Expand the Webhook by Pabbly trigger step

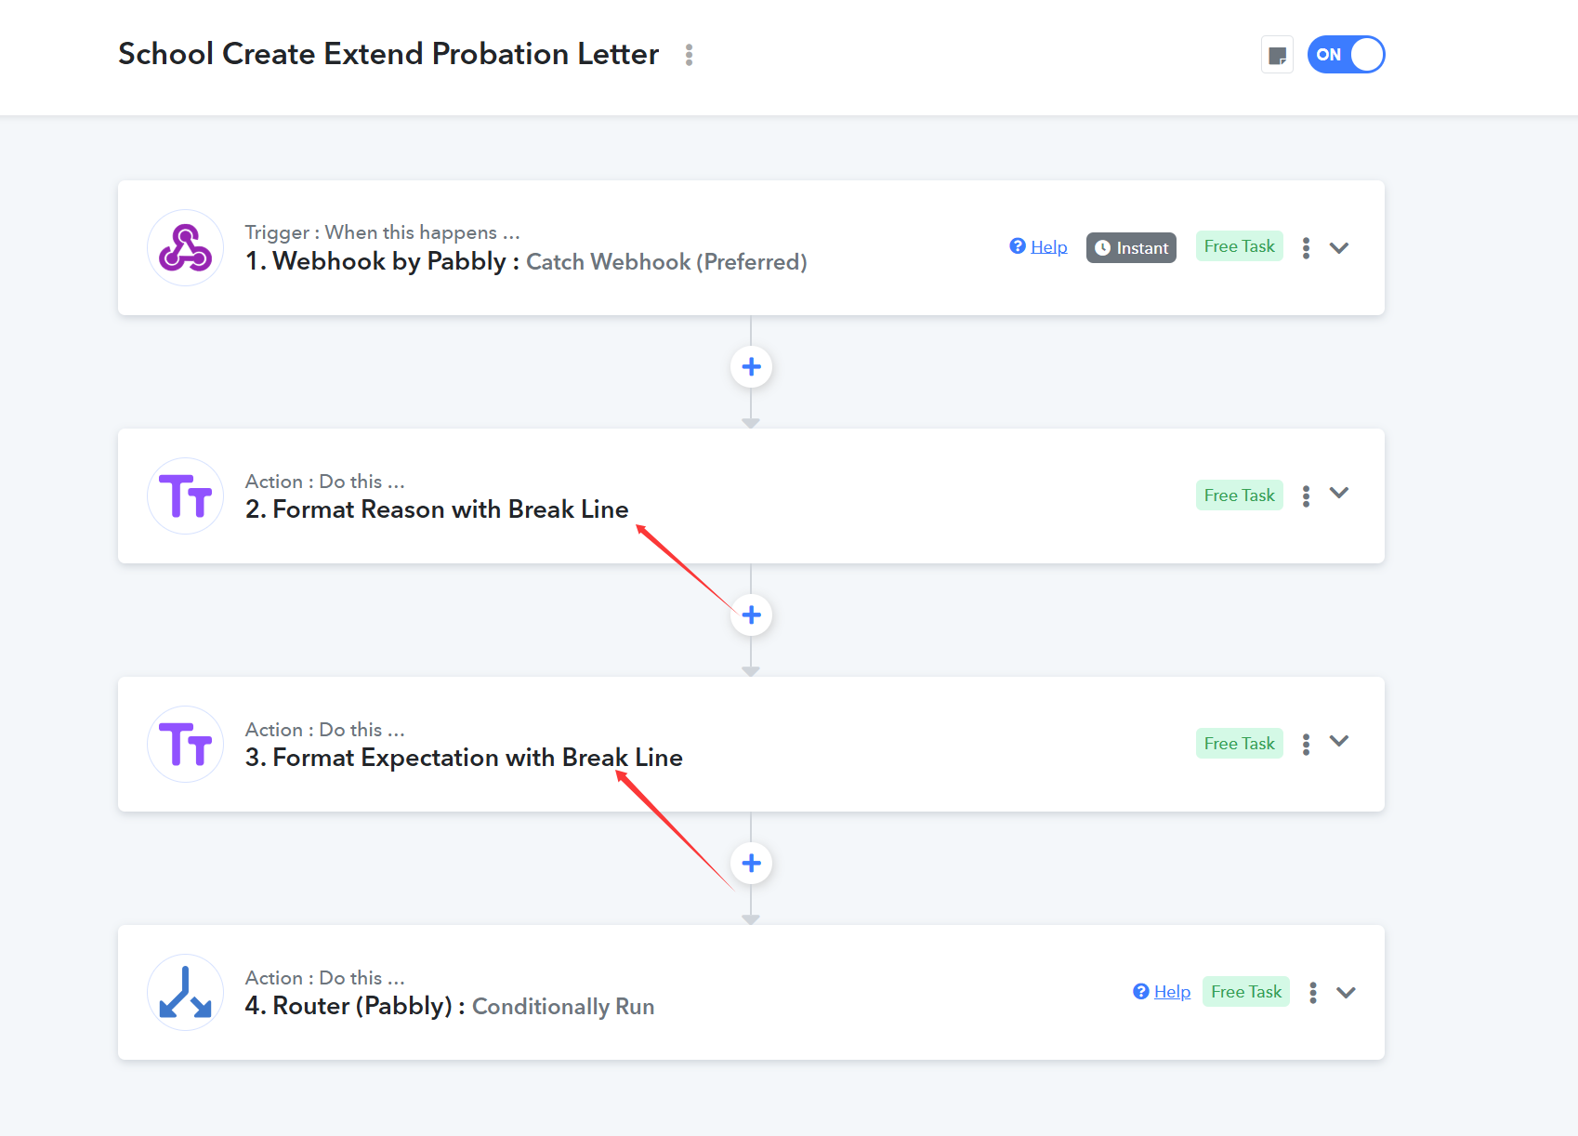click(1338, 248)
